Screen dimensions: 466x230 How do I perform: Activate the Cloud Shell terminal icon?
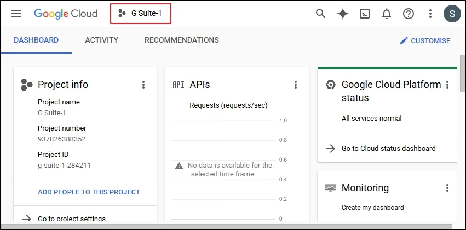click(x=365, y=14)
